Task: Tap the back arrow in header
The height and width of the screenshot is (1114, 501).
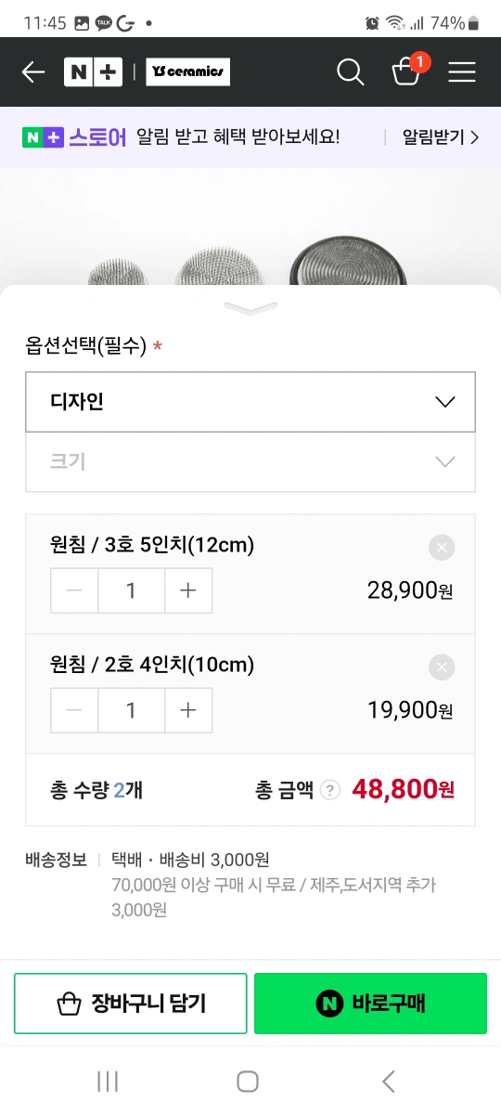Action: [33, 72]
